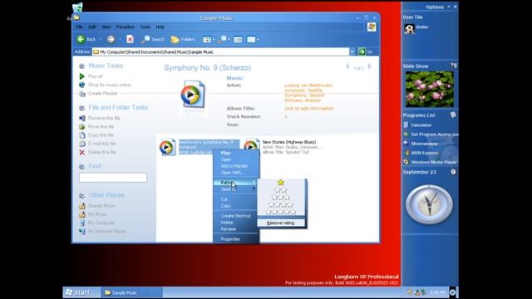Click E-mail this file

[101, 144]
